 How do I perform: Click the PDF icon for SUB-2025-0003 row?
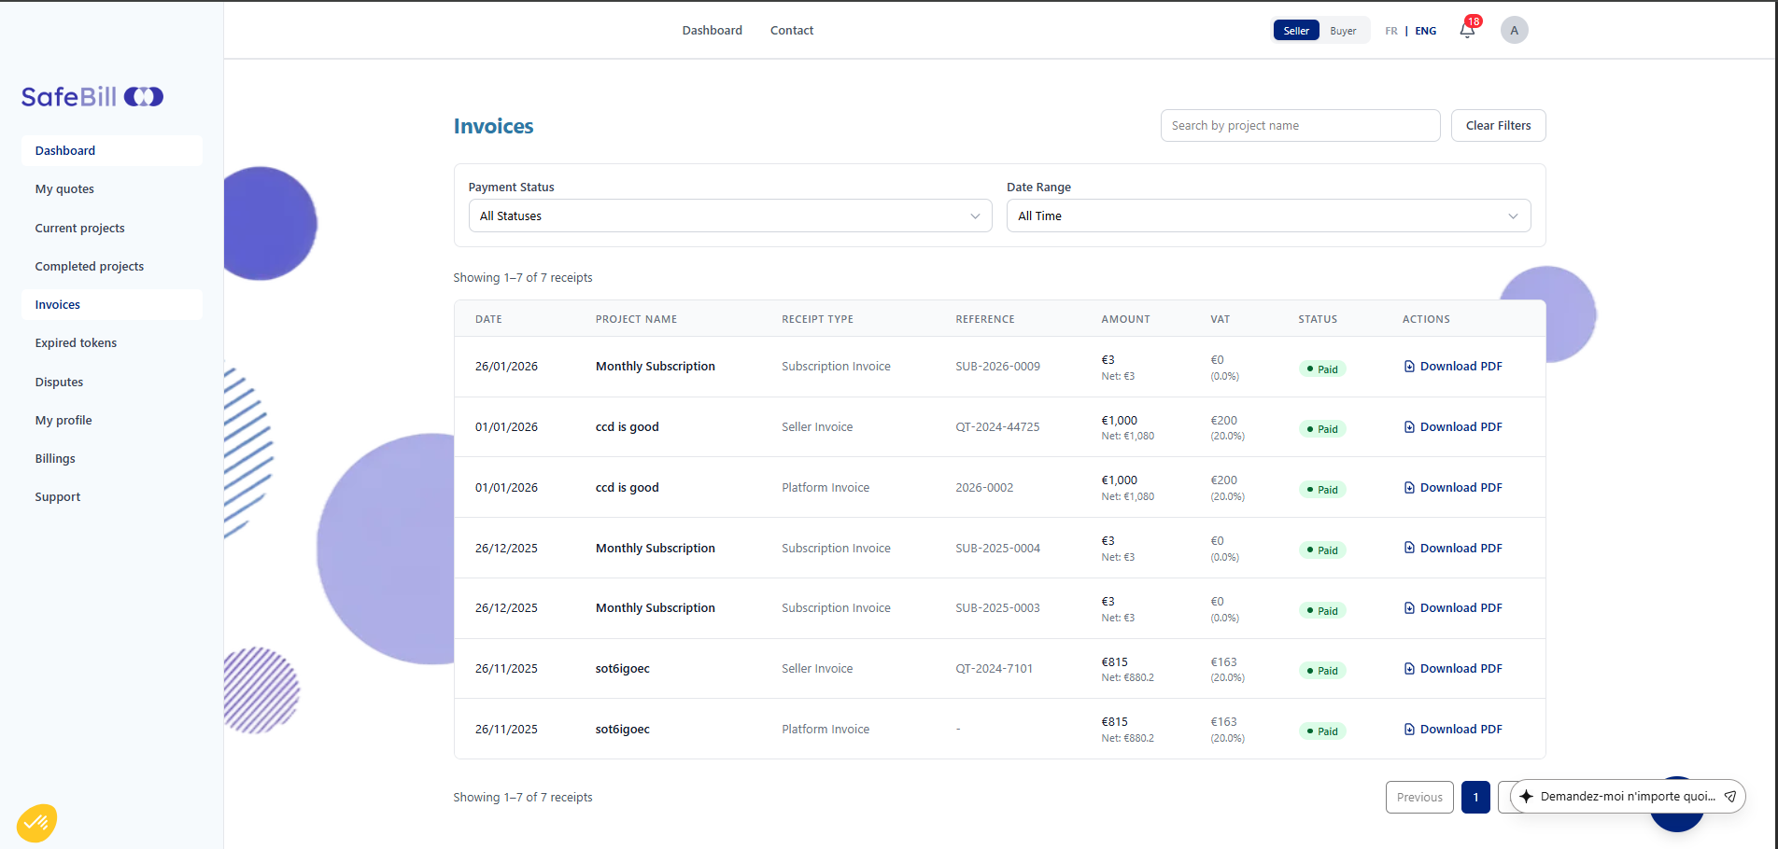coord(1409,608)
